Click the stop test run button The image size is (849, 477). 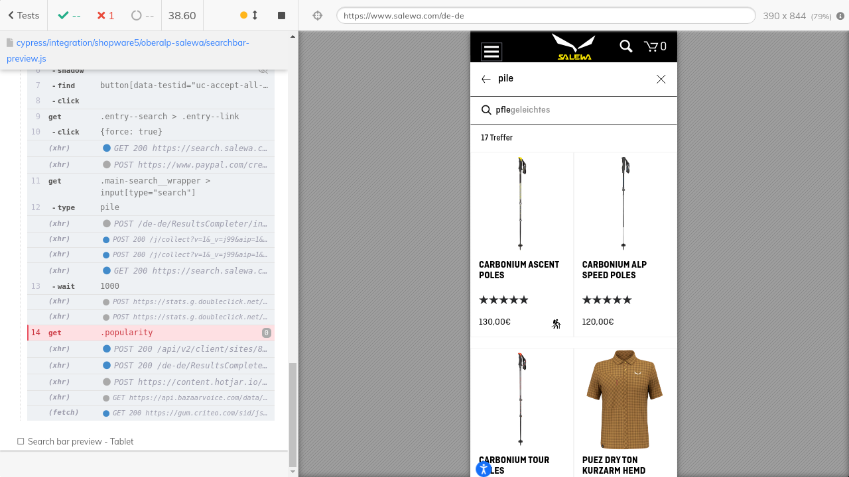(281, 15)
